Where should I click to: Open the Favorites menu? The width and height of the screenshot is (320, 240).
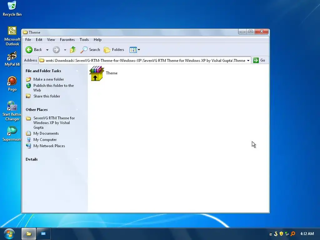click(67, 40)
